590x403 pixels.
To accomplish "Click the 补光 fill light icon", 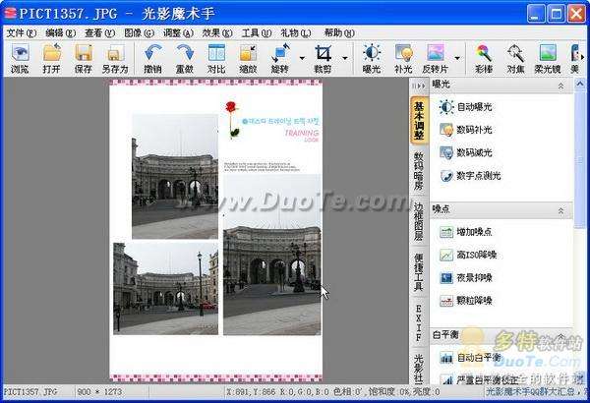I will 403,58.
